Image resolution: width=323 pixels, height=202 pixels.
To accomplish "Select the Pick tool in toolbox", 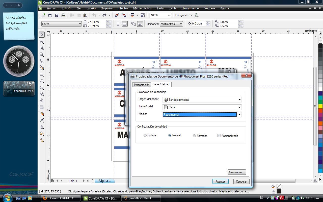I will click(x=42, y=35).
